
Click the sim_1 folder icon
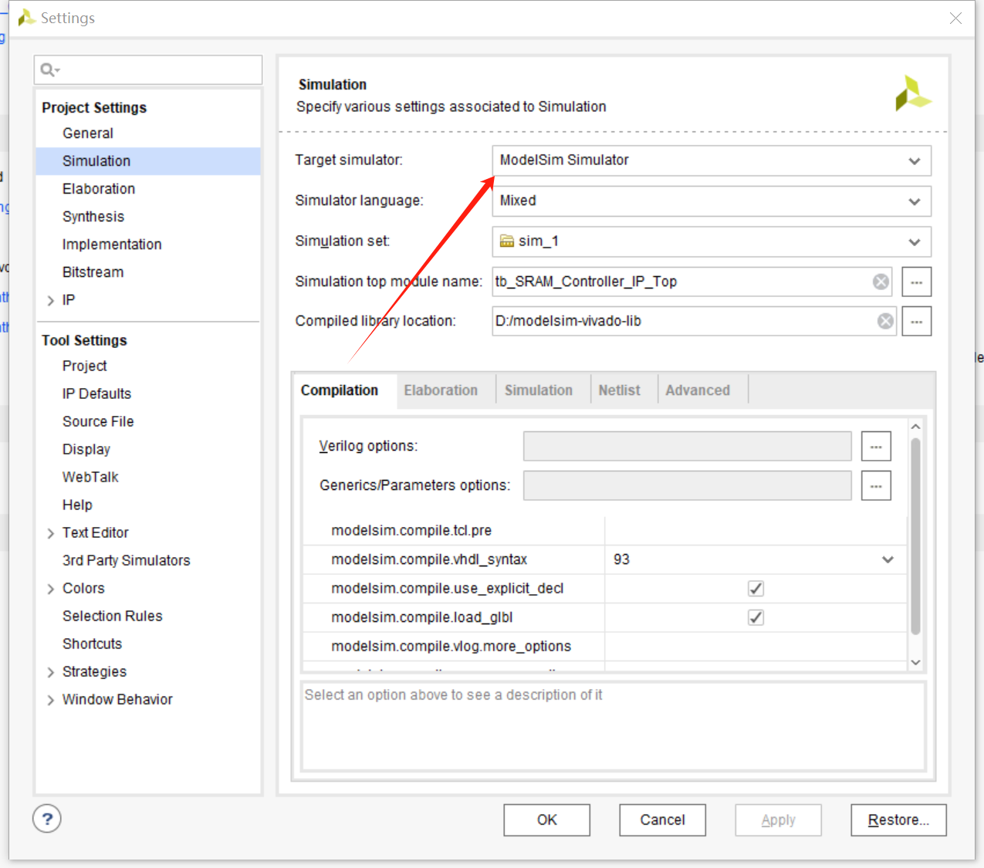(507, 241)
